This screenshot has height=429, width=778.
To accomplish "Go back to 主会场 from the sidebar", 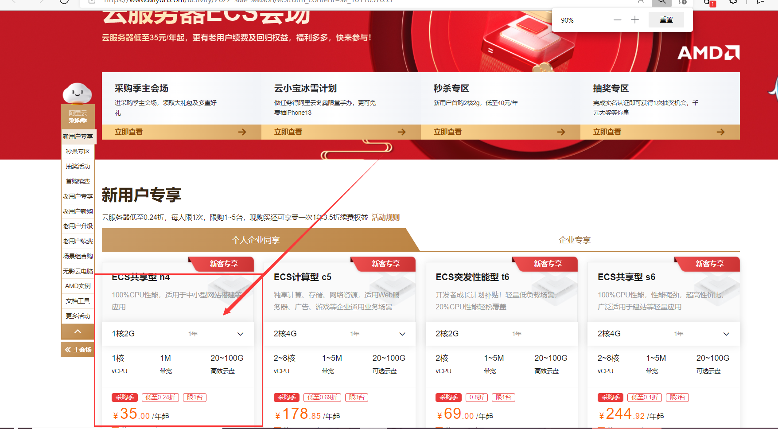I will point(78,350).
